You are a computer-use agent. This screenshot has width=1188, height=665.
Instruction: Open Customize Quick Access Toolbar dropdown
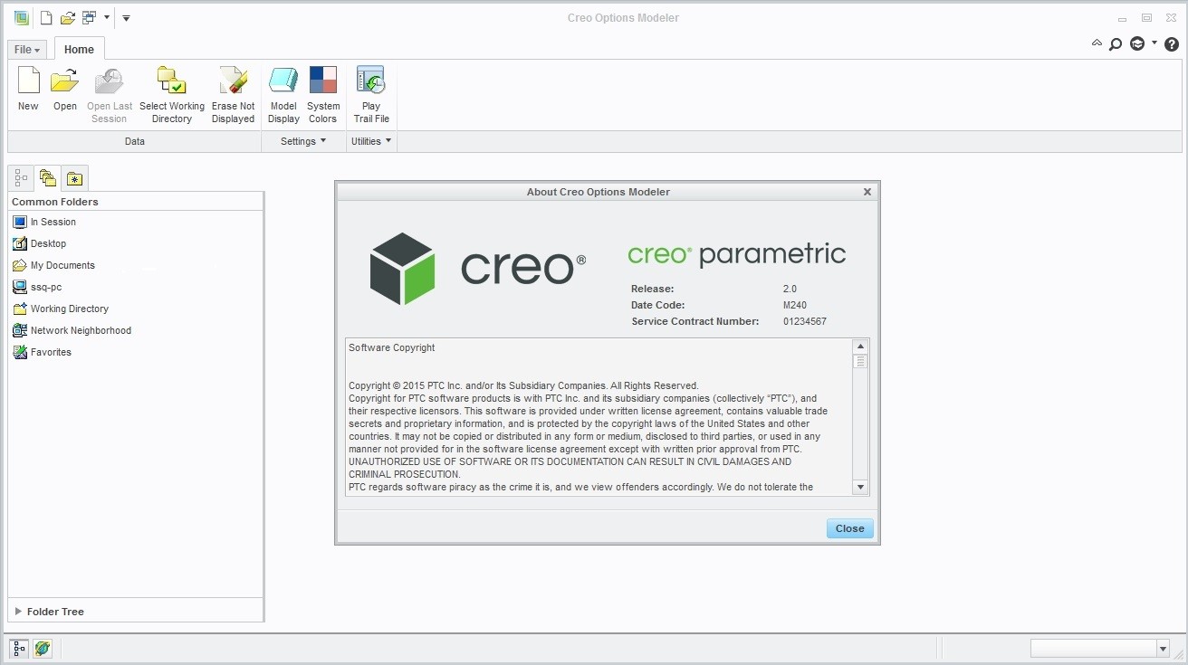pos(126,17)
